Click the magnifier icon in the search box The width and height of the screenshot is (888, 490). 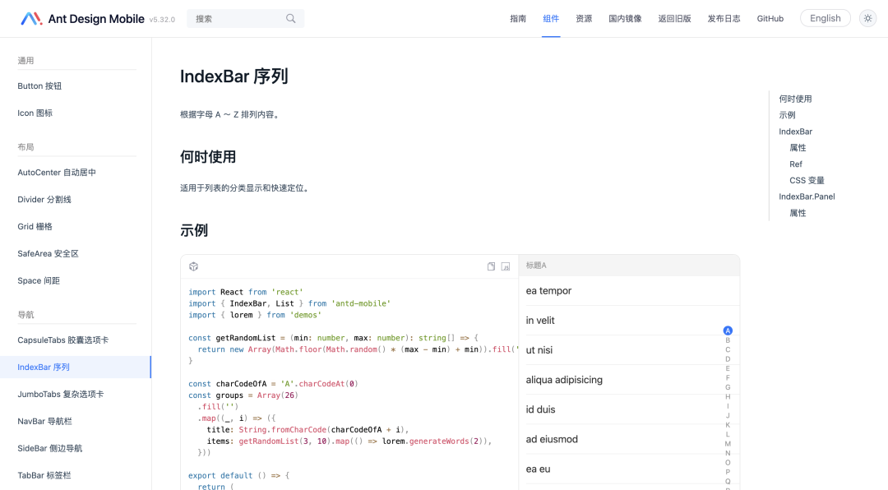pyautogui.click(x=290, y=19)
